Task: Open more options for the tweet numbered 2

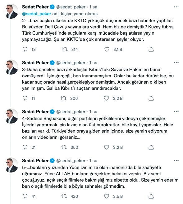Action: click(176, 7)
